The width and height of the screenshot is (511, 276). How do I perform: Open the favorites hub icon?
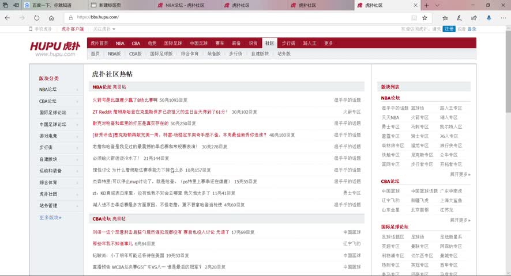coord(445,18)
